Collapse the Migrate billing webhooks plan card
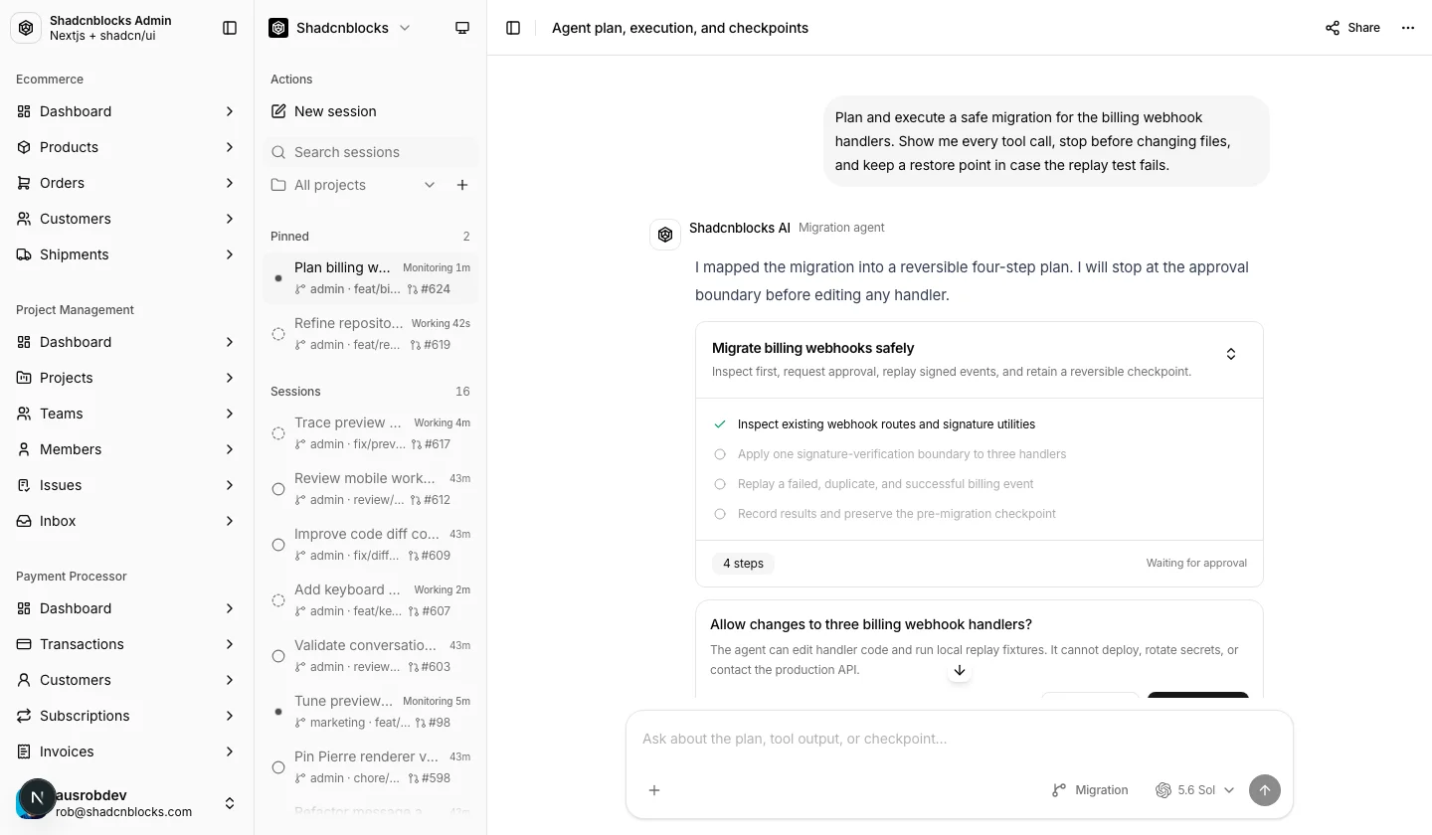The width and height of the screenshot is (1432, 835). (x=1231, y=354)
